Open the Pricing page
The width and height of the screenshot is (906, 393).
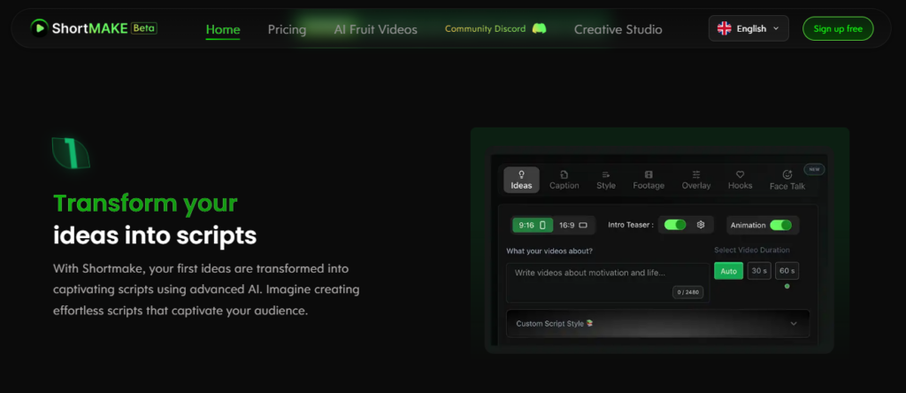point(288,29)
